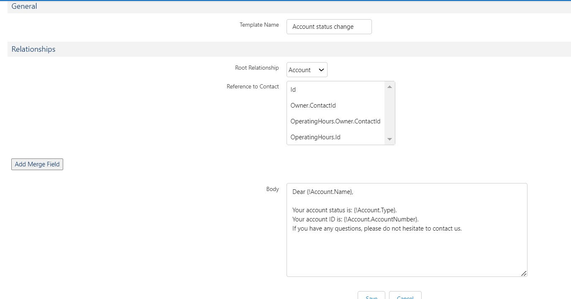Click the Body textarea resize handle
The width and height of the screenshot is (571, 299).
[524, 274]
